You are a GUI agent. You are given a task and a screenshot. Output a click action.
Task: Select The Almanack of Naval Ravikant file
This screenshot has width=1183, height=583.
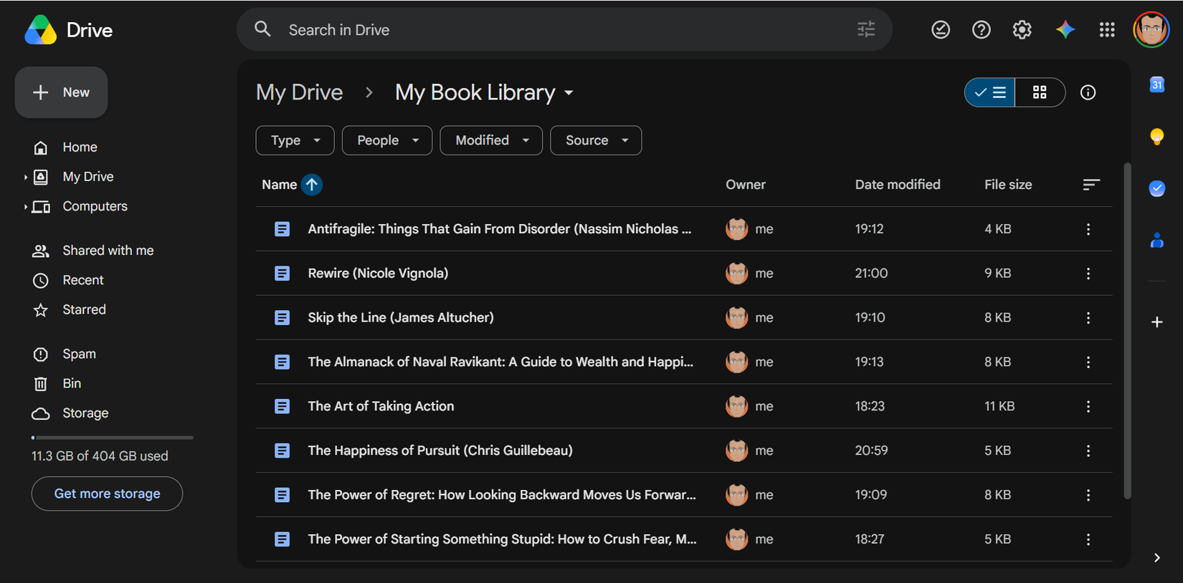pyautogui.click(x=684, y=362)
